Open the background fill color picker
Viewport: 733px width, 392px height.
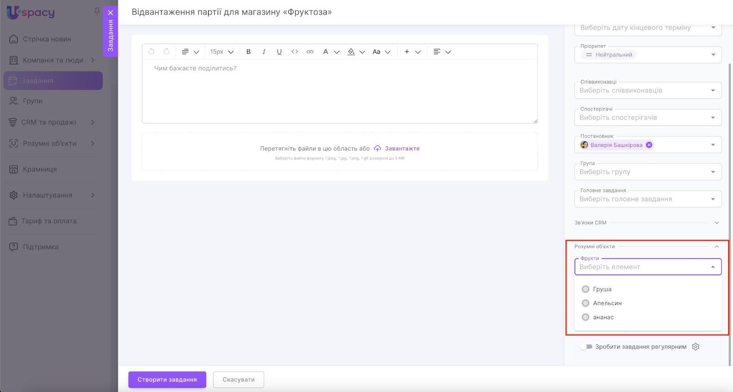pyautogui.click(x=356, y=52)
